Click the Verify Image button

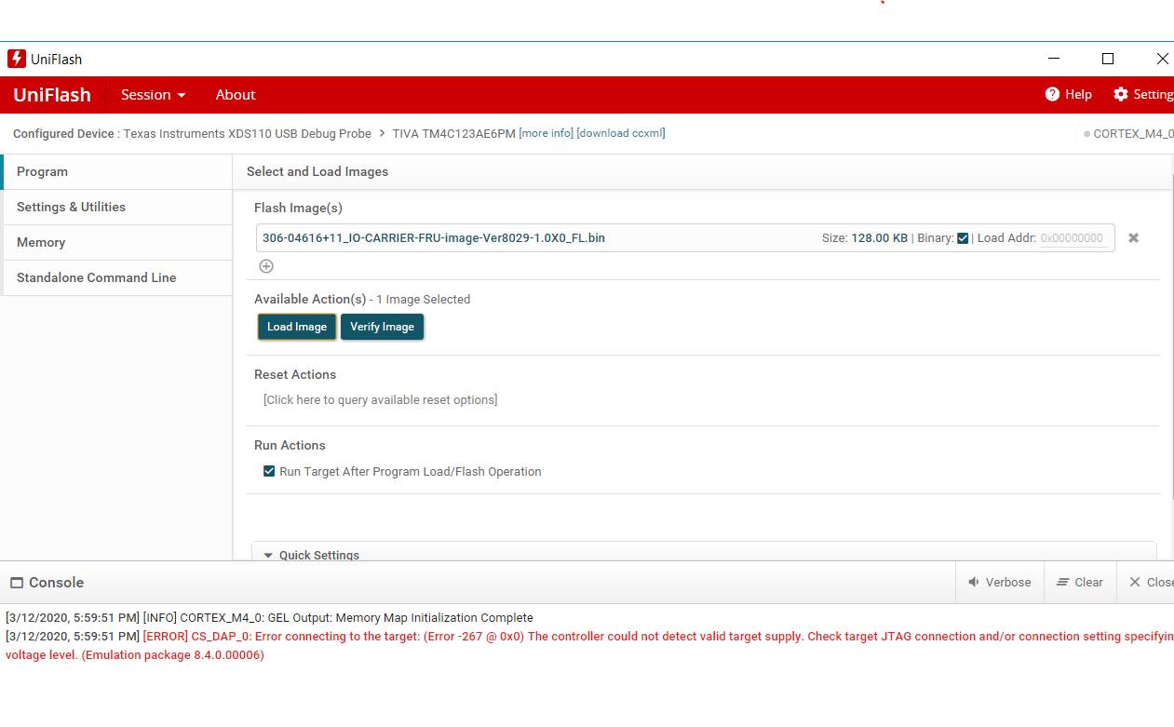tap(382, 327)
